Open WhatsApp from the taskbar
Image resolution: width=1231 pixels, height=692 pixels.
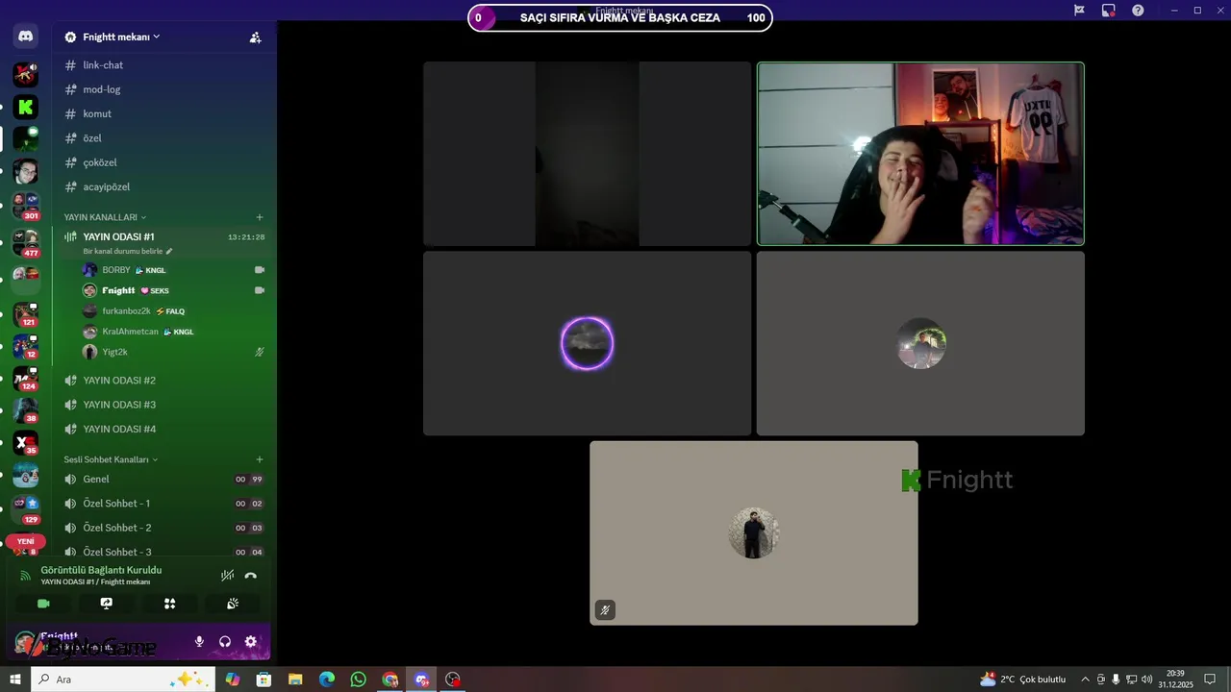[x=359, y=680]
